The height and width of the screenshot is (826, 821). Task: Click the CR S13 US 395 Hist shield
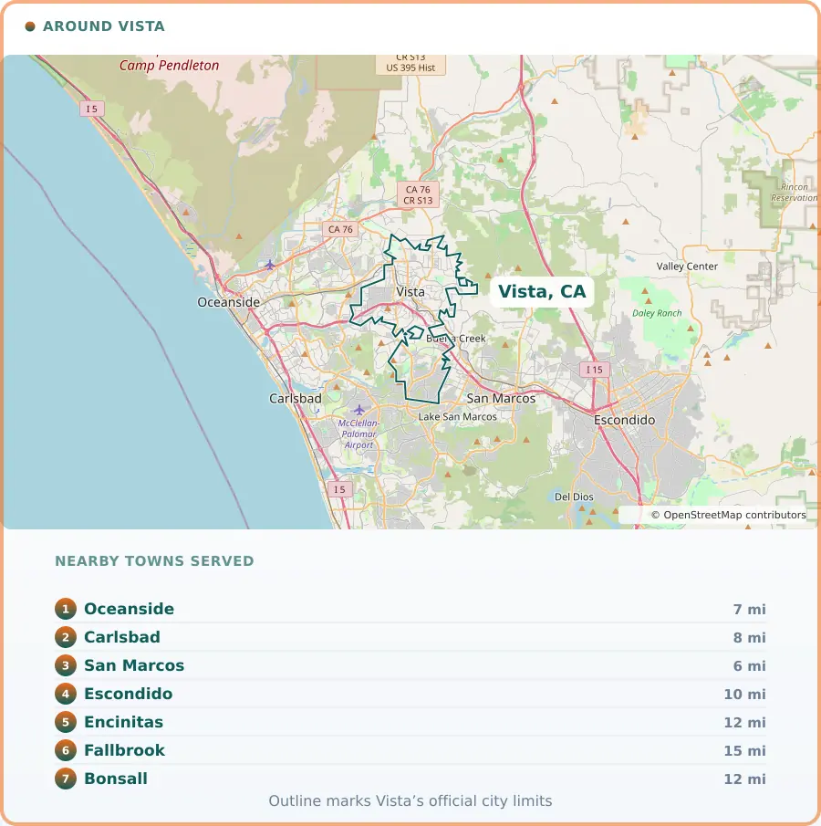410,64
